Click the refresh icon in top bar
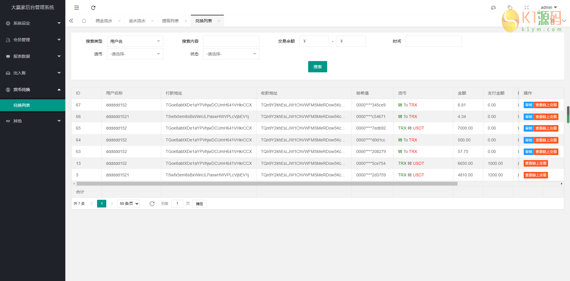Image resolution: width=570 pixels, height=281 pixels. (x=93, y=8)
